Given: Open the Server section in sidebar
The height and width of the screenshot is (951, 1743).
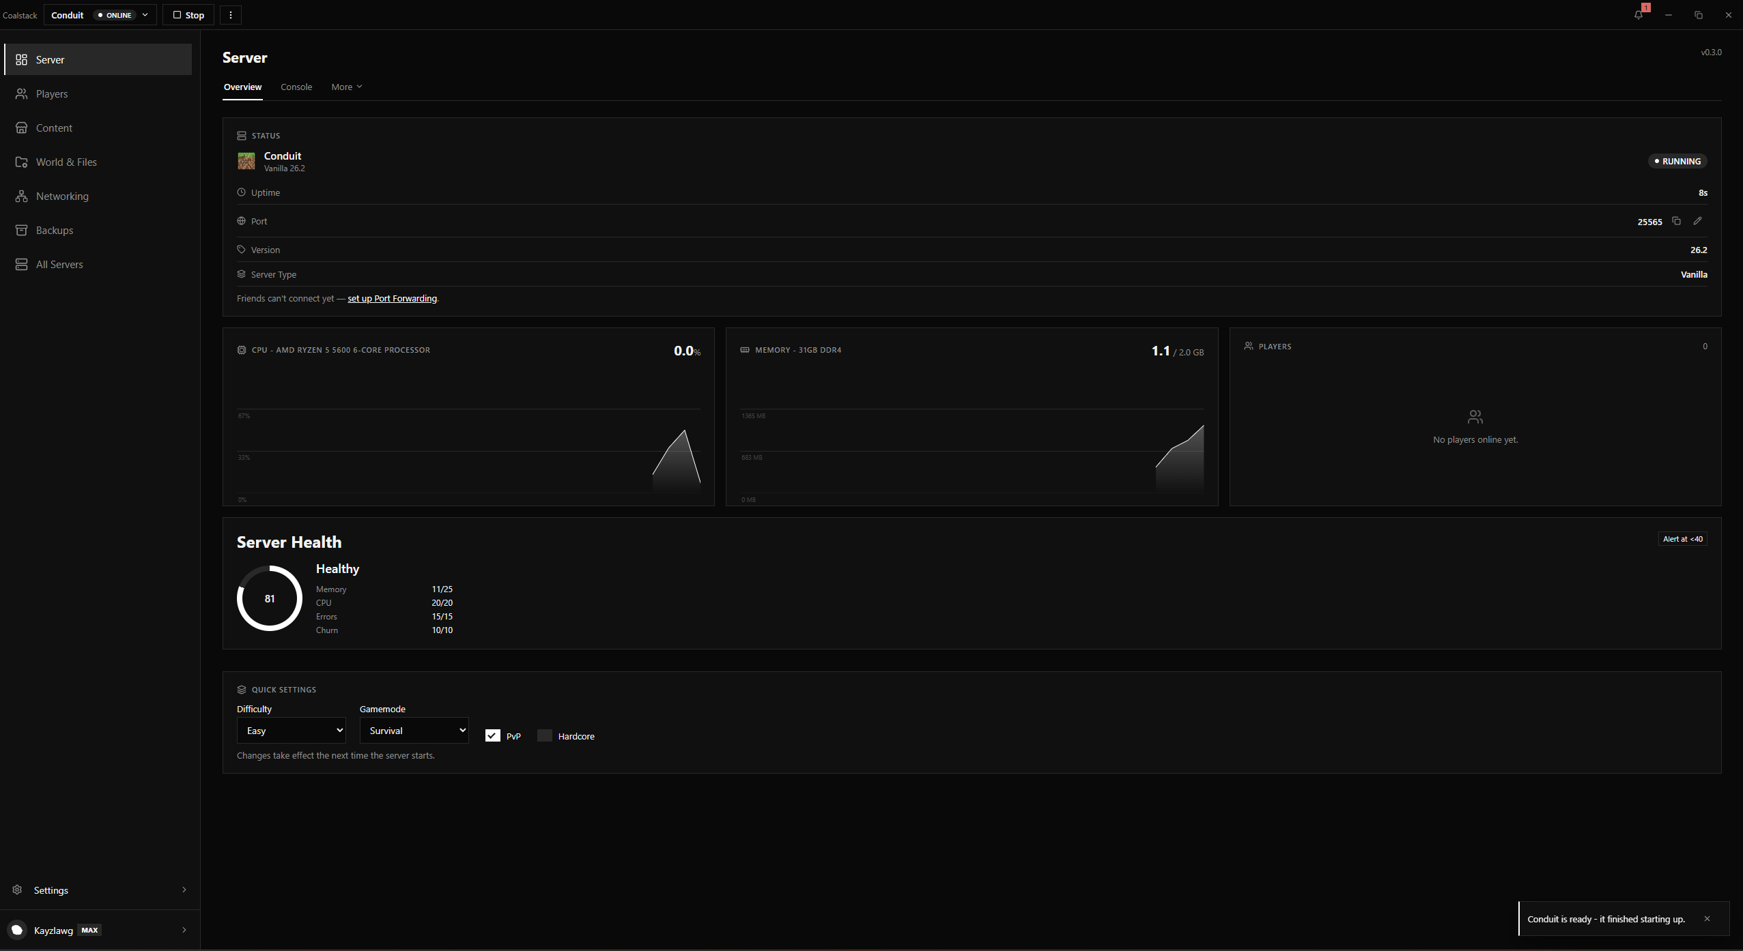Looking at the screenshot, I should (98, 59).
